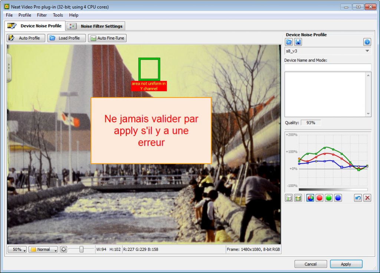Click the Frame: 1480x1080, 8-bit RGB status
The image size is (380, 273).
(253, 249)
